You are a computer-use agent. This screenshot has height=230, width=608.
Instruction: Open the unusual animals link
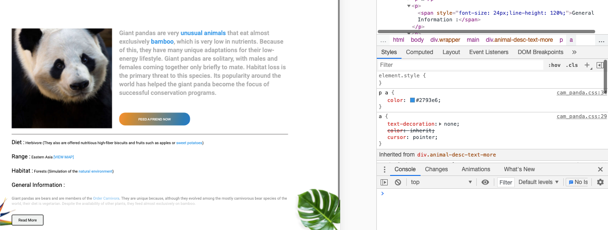(203, 33)
